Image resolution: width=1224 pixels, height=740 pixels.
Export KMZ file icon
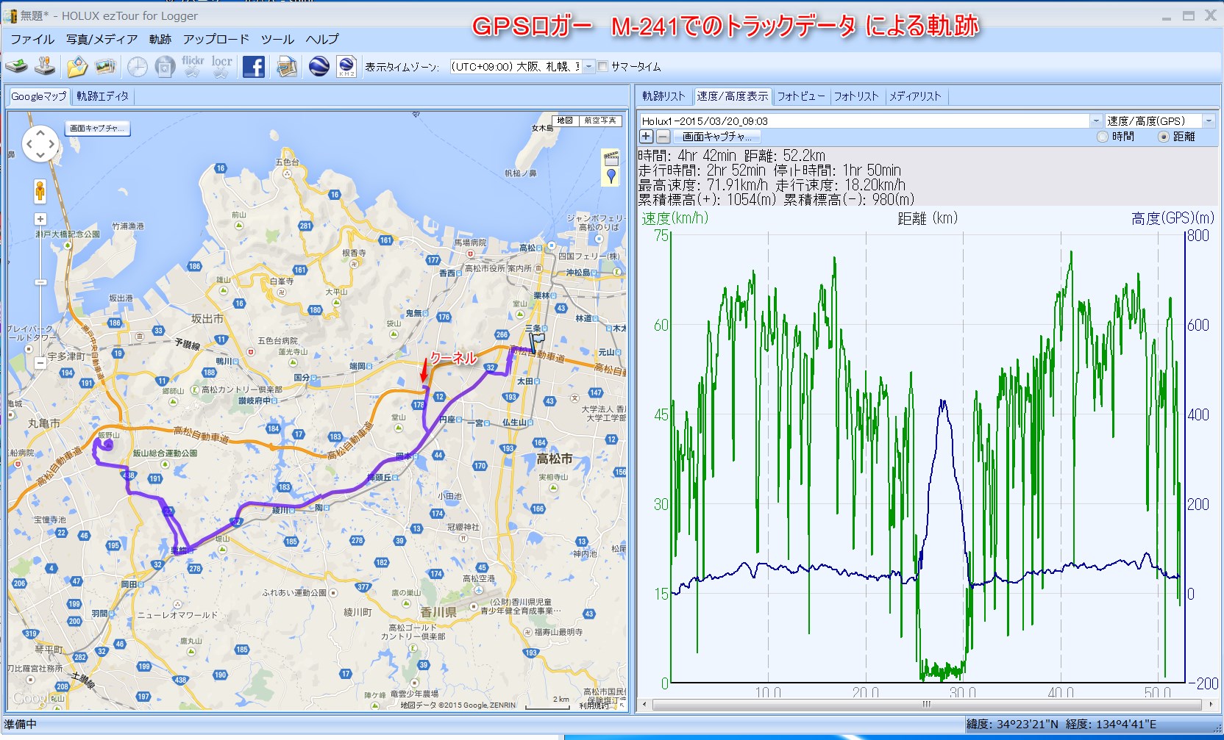pyautogui.click(x=346, y=66)
